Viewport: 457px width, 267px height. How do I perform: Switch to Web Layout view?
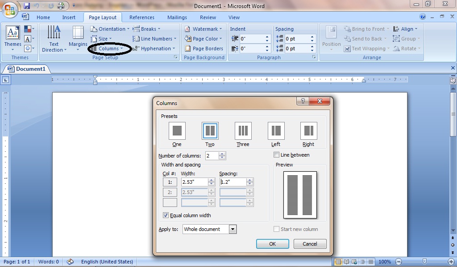click(x=354, y=262)
